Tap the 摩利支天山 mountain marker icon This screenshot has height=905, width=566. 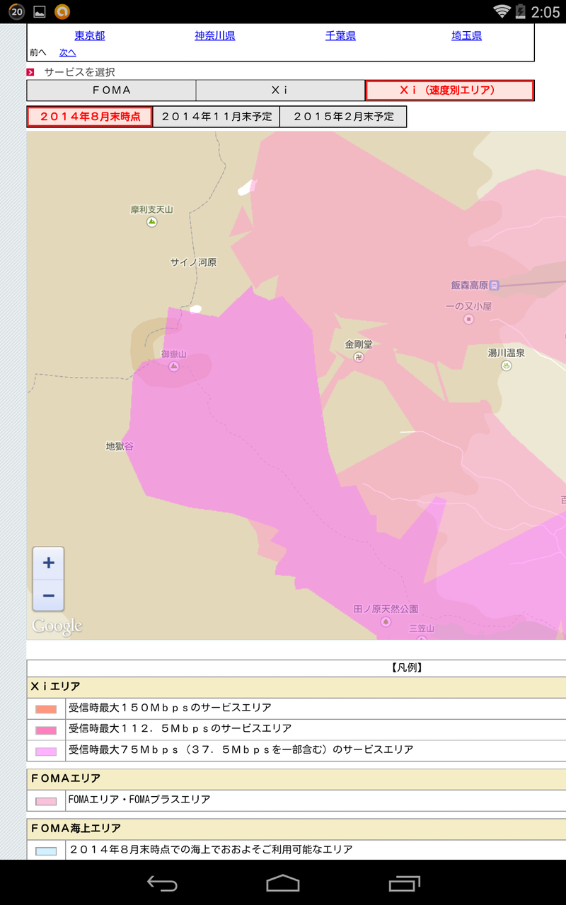[x=151, y=222]
